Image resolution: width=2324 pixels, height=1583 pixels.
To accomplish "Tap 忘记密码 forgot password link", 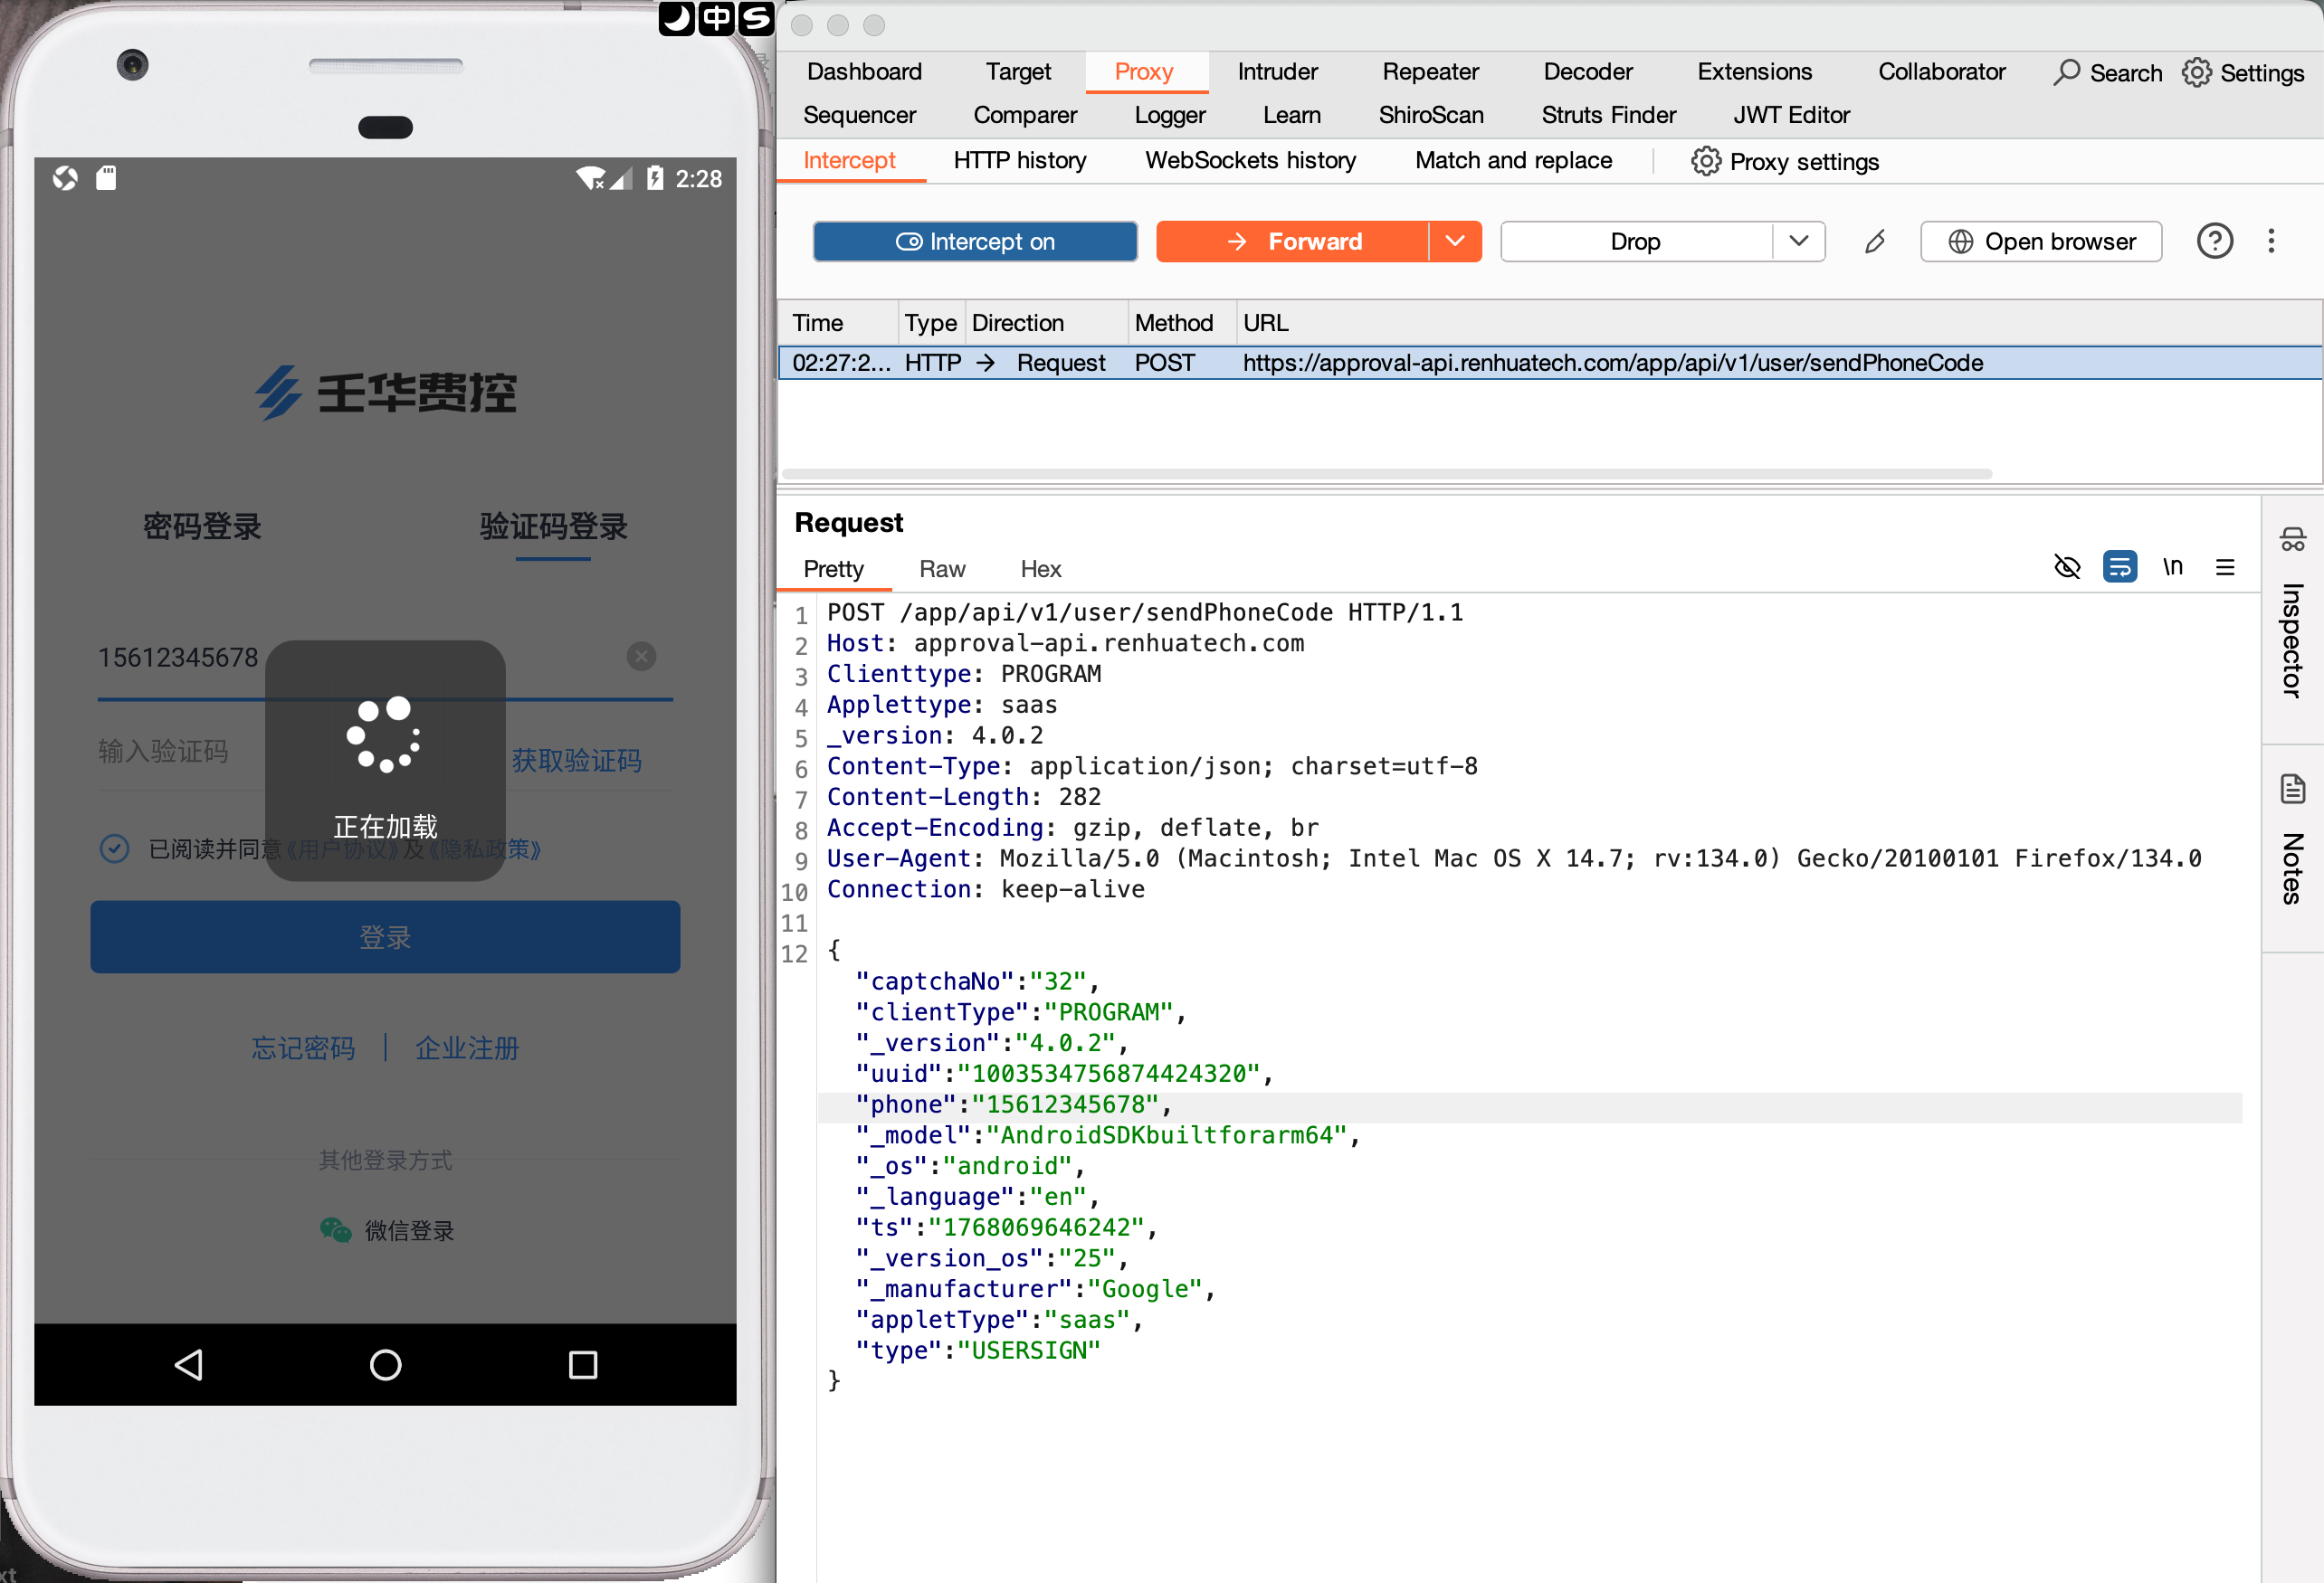I will coord(303,1048).
